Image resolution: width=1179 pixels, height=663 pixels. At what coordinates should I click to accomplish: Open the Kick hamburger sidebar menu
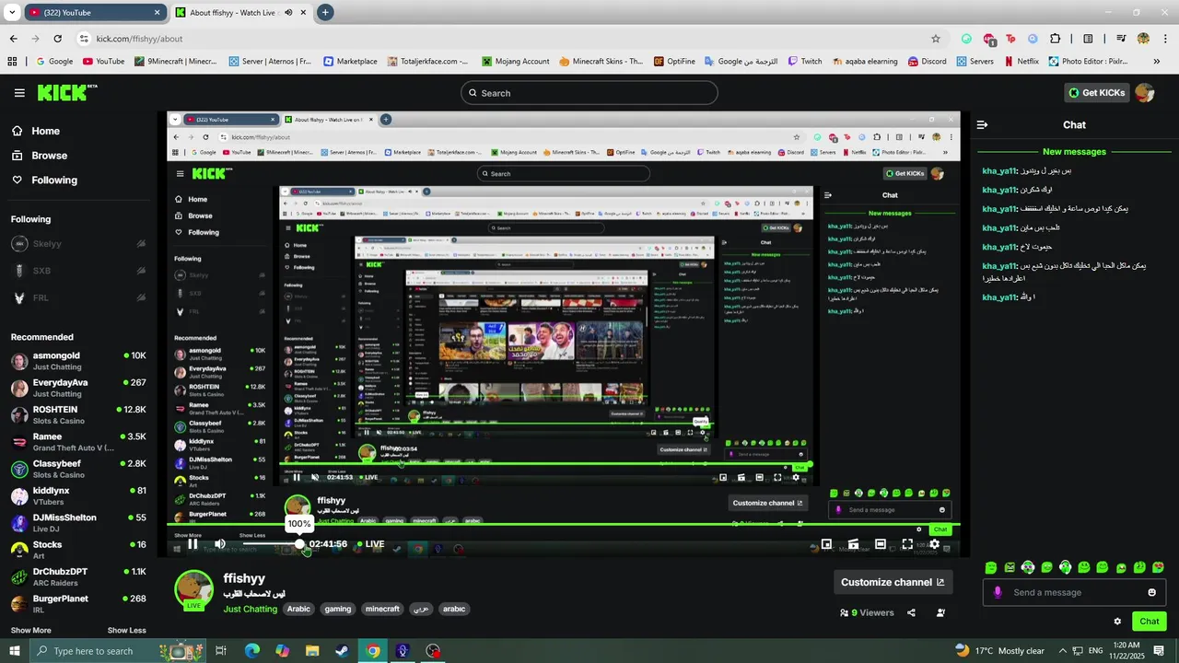pos(19,93)
